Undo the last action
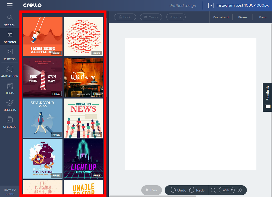Screen dimensions: 272x197 (178, 190)
